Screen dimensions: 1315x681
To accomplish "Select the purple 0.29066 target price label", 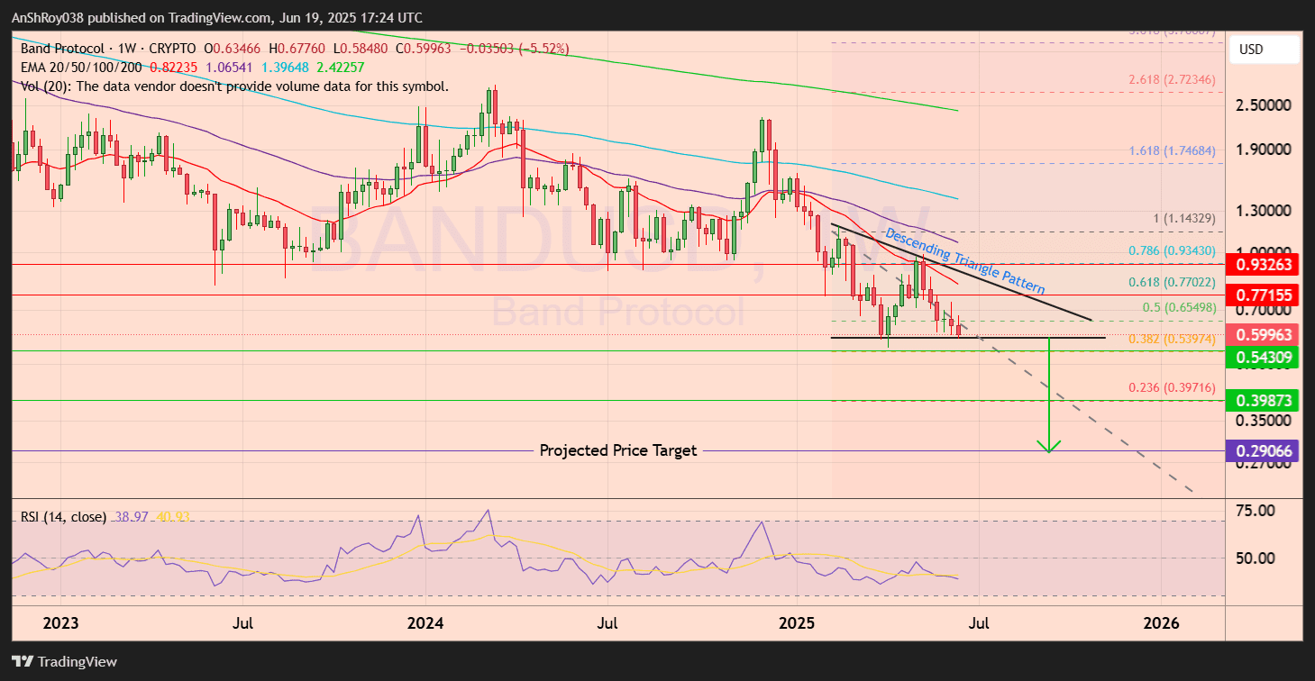I will pyautogui.click(x=1265, y=449).
